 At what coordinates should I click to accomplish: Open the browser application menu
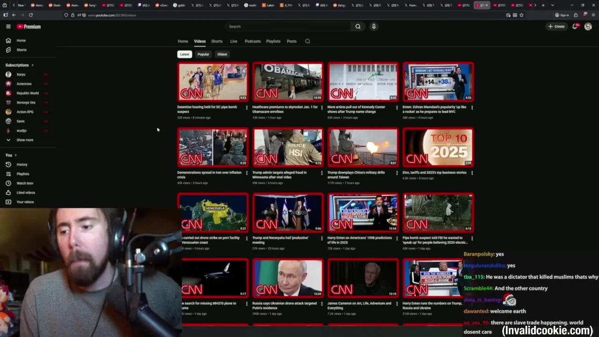pyautogui.click(x=593, y=15)
